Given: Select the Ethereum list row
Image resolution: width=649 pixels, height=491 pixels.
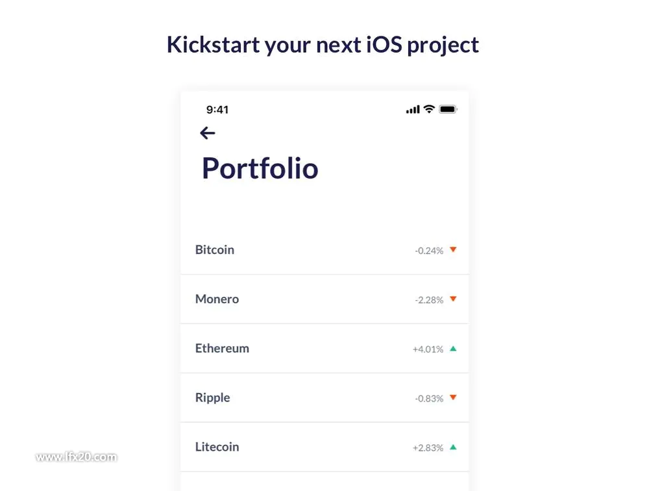Looking at the screenshot, I should (324, 349).
